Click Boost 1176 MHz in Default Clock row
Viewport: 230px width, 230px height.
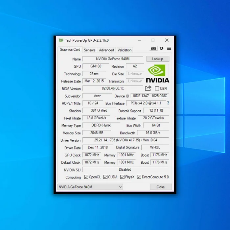160,162
